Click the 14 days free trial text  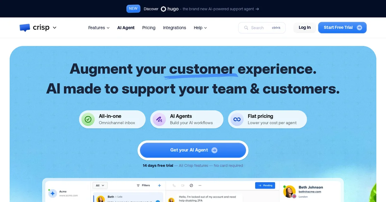pyautogui.click(x=158, y=165)
